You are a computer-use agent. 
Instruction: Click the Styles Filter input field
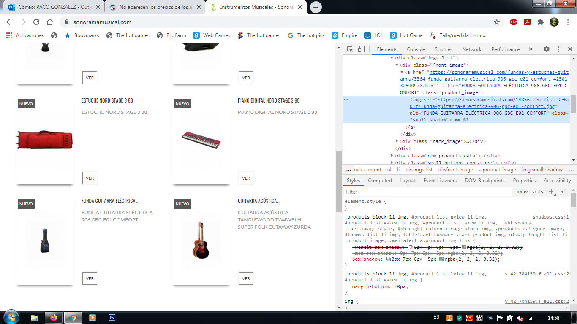tap(428, 192)
